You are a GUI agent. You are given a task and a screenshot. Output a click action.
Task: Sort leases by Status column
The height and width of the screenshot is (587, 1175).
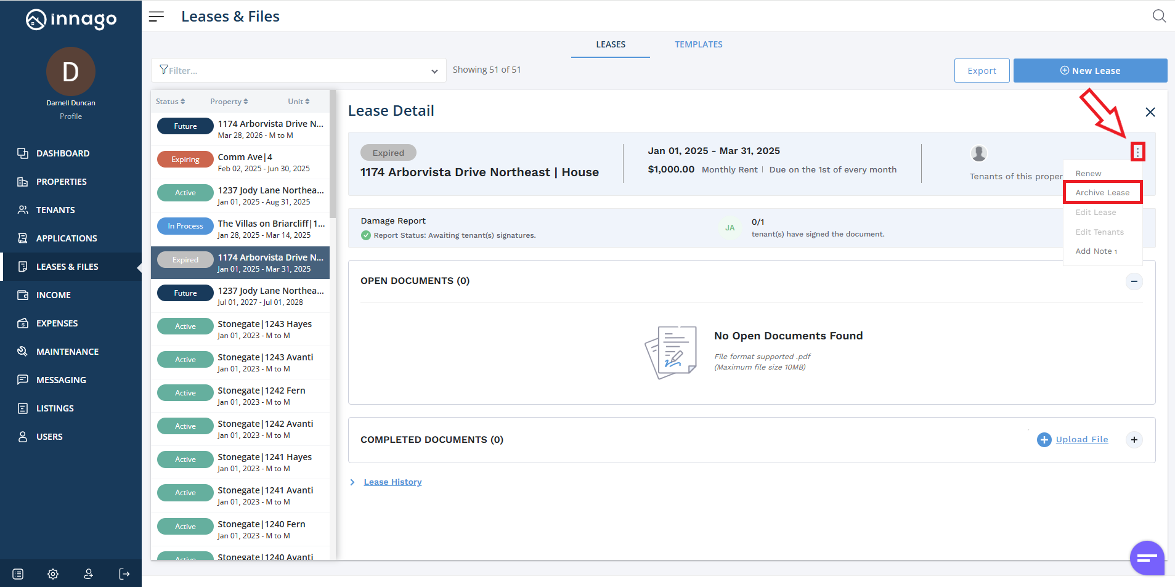click(x=171, y=102)
